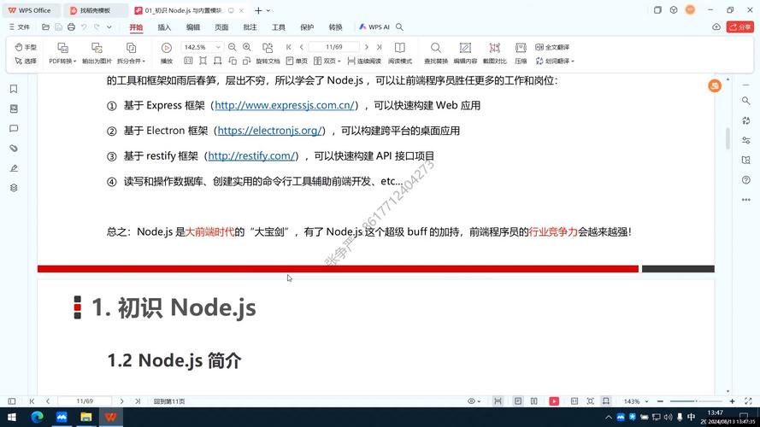The image size is (760, 427).
Task: Open the thumbnail panel in left sidebar
Action: coord(14,109)
